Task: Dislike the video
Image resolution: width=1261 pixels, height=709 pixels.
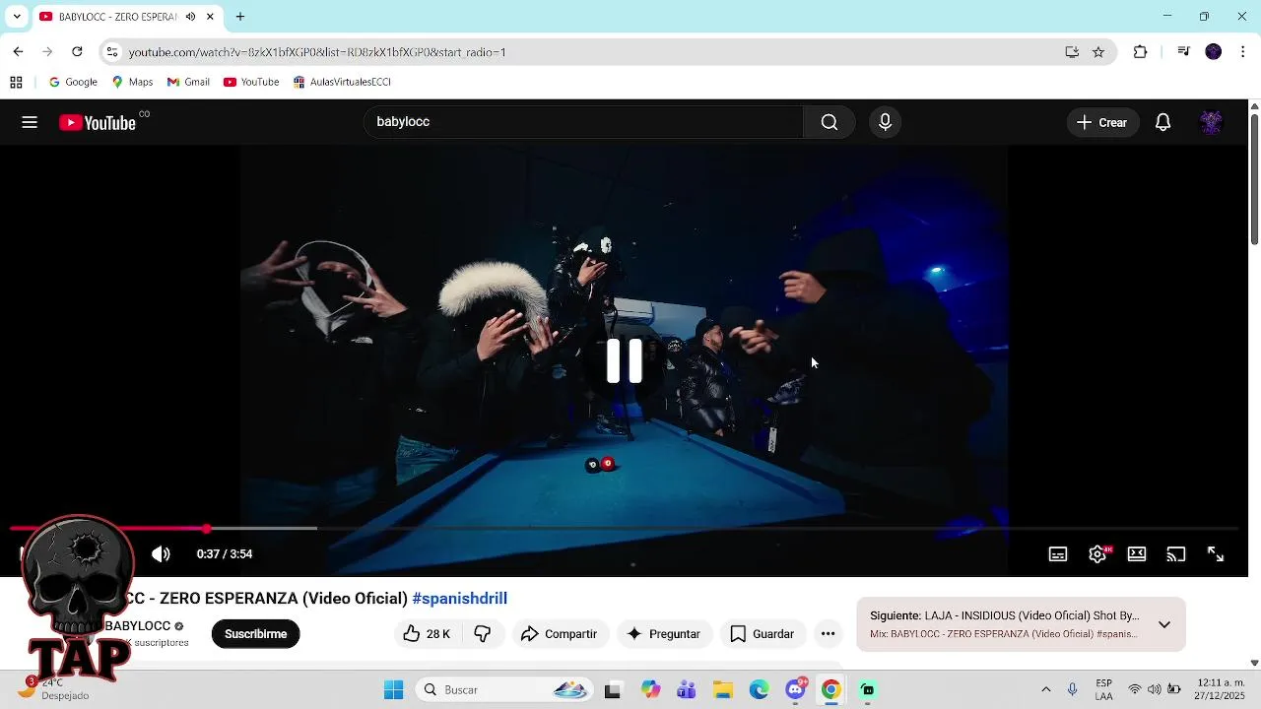Action: tap(482, 634)
